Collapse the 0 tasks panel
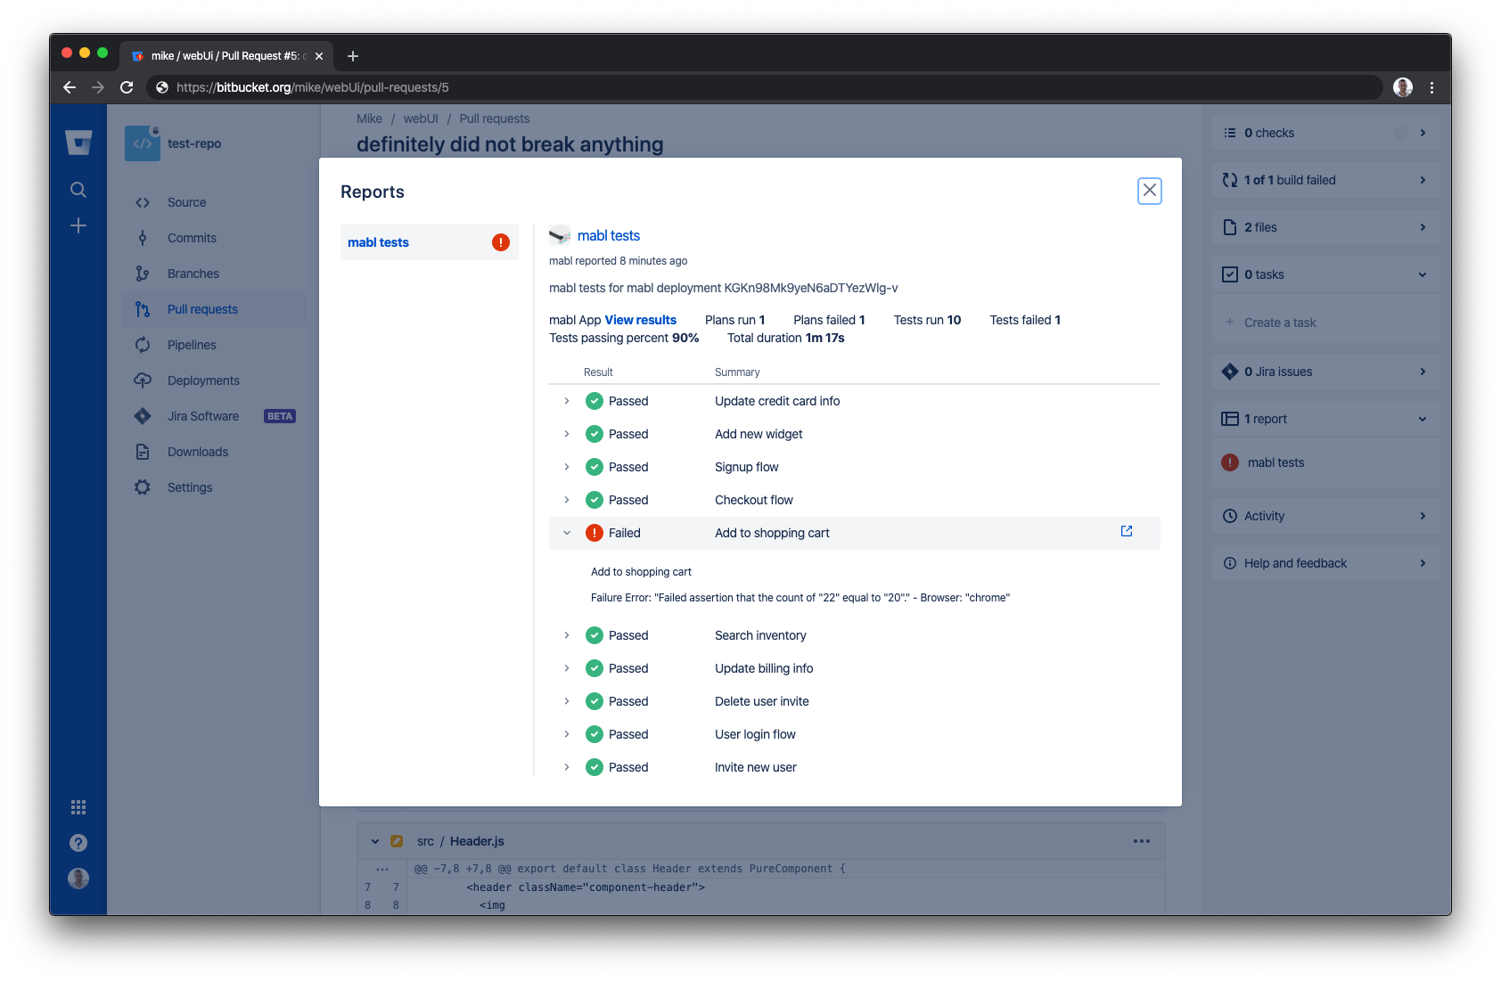The image size is (1501, 981). (1423, 274)
